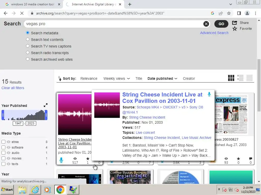The height and width of the screenshot is (195, 261).
Task: Show only software using the eye icon
Action: [x=8, y=148]
